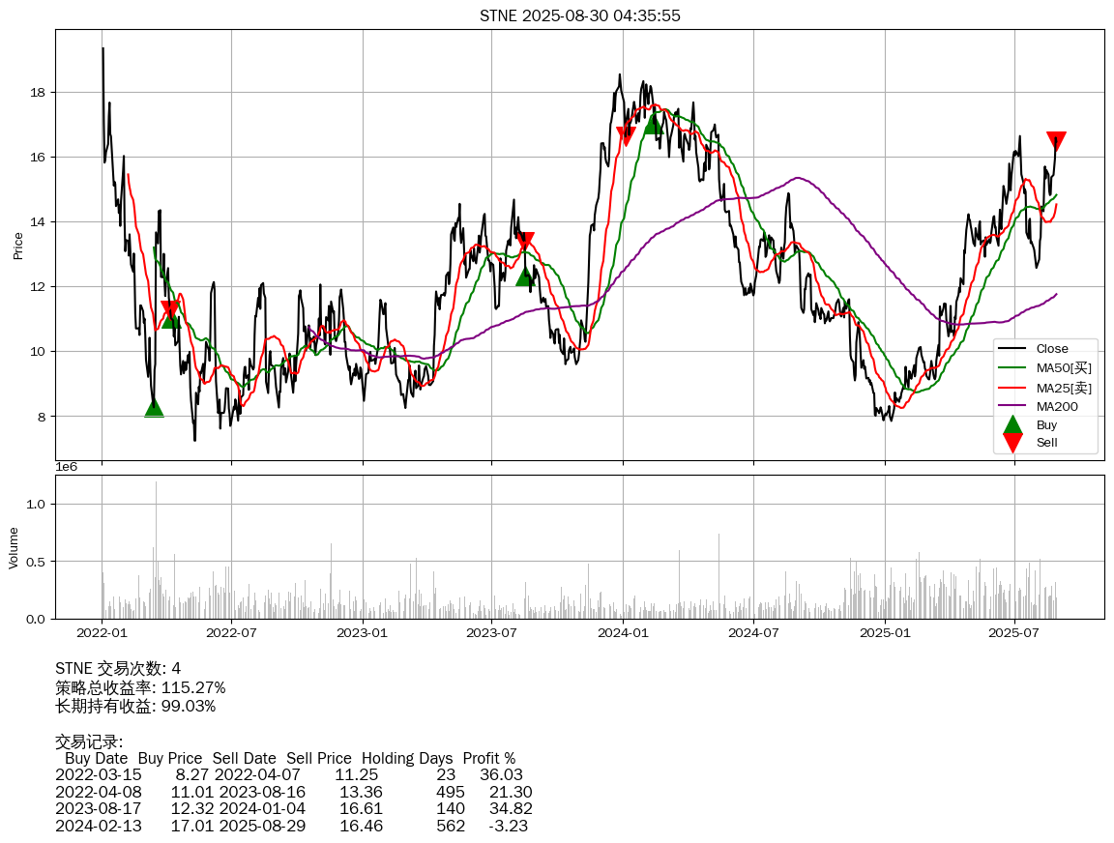Select the green buy marker near February 2024
The height and width of the screenshot is (843, 1114).
(x=654, y=125)
